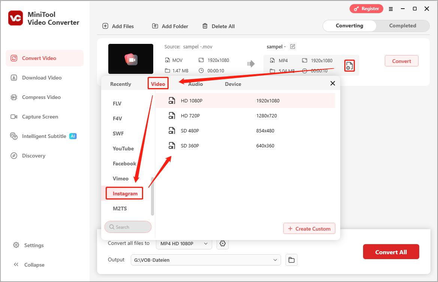Switch to the Converting tab

350,26
